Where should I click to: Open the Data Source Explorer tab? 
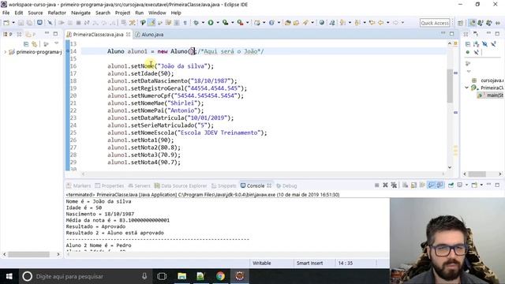(x=181, y=186)
